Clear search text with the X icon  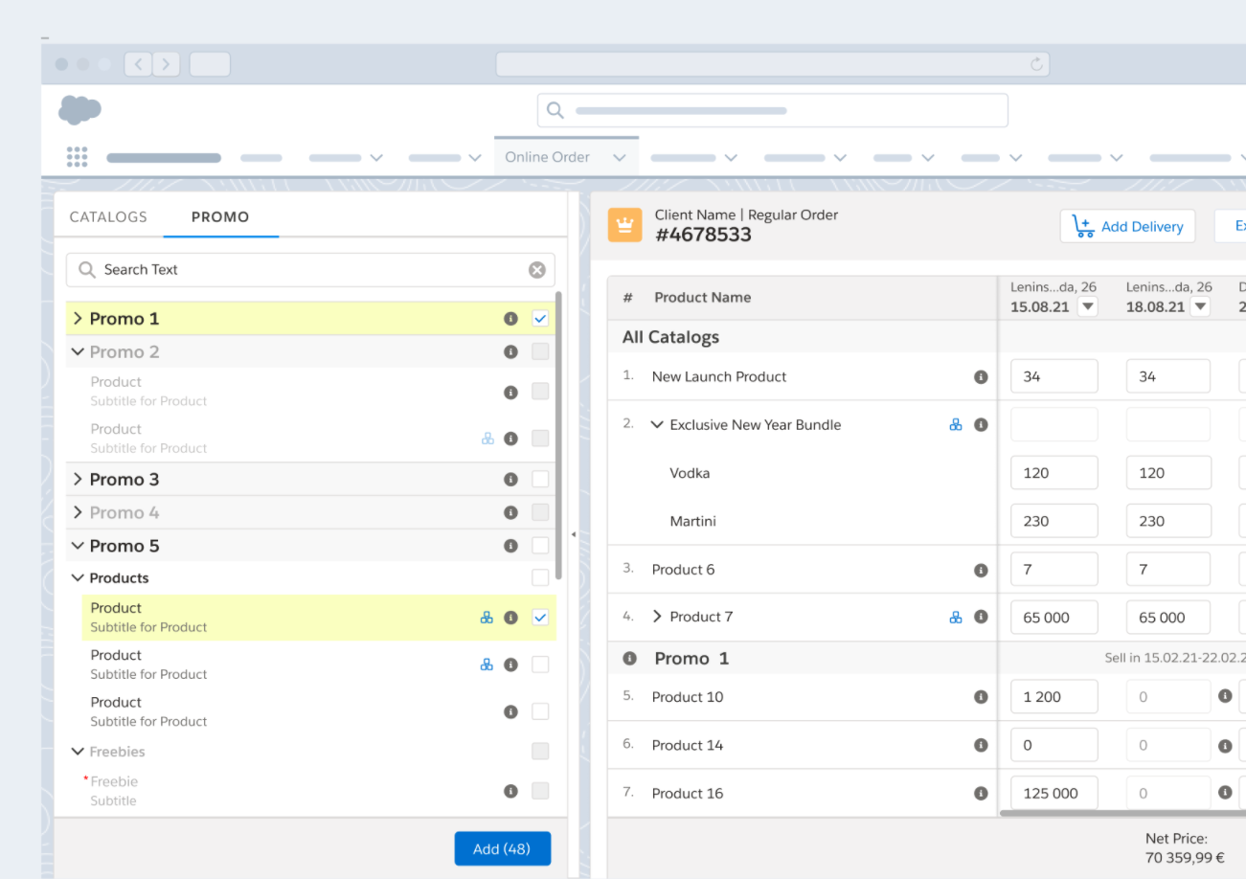537,270
